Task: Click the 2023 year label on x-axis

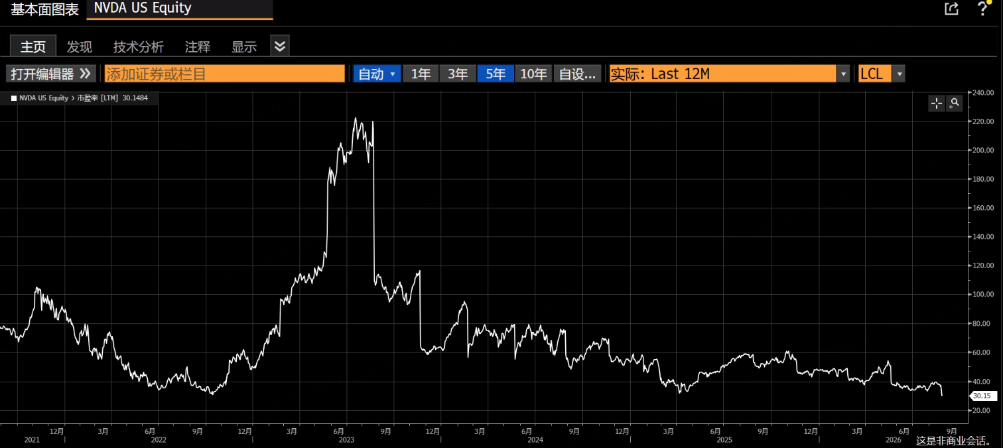Action: [346, 439]
